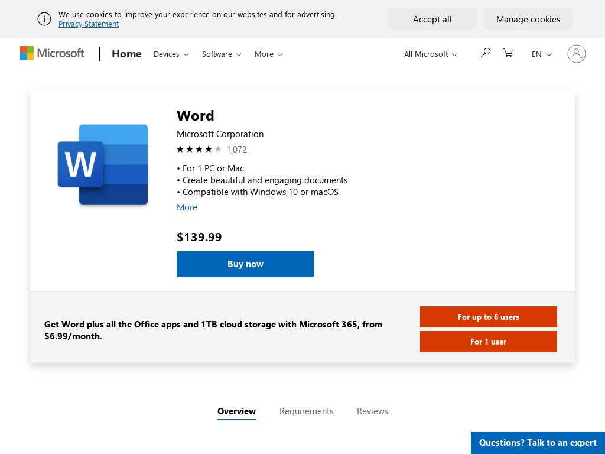Select the Overview tab
605x454 pixels.
[236, 411]
